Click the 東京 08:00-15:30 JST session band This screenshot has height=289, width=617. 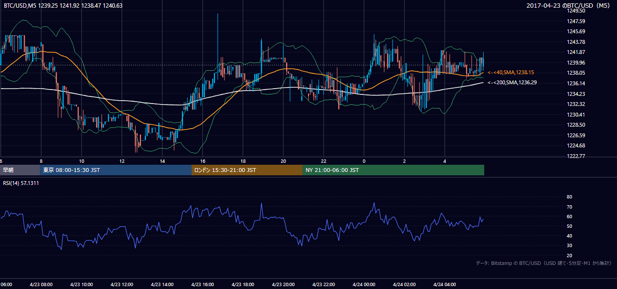(x=116, y=170)
